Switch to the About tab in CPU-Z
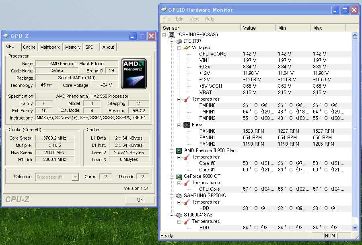The image size is (362, 245). (108, 47)
